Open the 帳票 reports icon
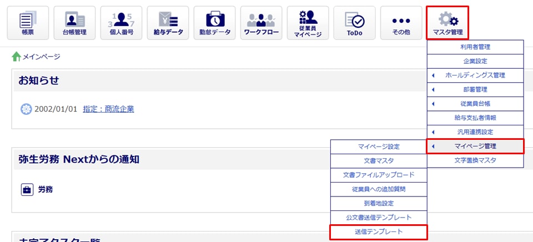 [27, 23]
